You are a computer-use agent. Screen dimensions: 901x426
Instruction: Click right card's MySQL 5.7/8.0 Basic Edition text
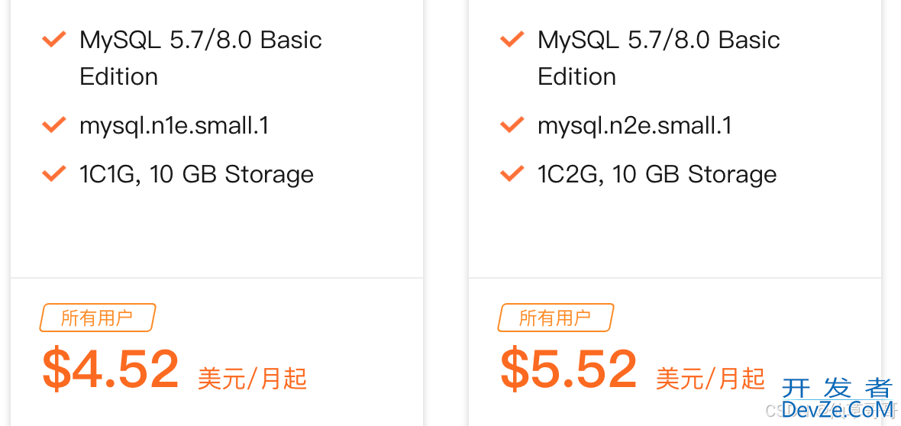658,57
